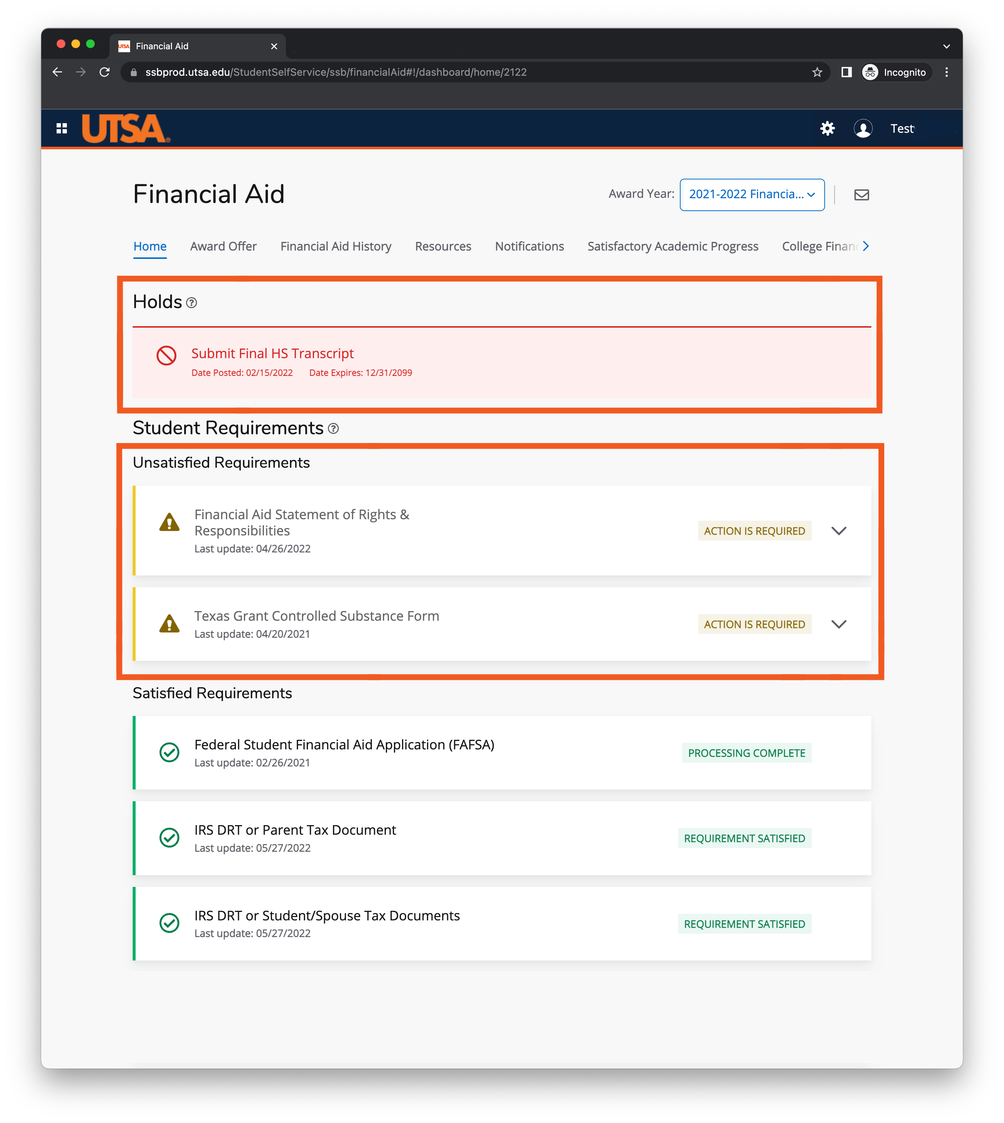Switch to the Award Offer tab

coord(223,247)
